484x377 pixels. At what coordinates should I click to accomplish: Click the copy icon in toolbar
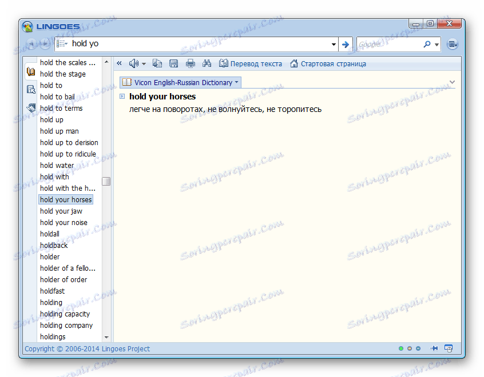coord(157,63)
